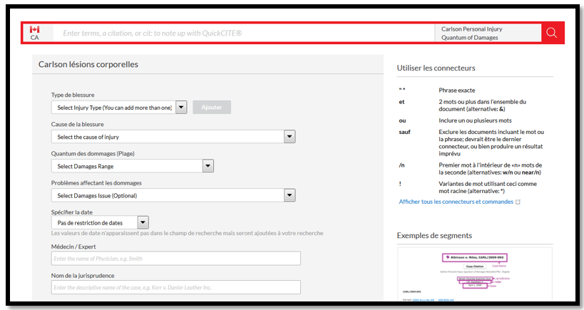Open the Exemples de segments thumbnail image
584x310 pixels.
[474, 274]
